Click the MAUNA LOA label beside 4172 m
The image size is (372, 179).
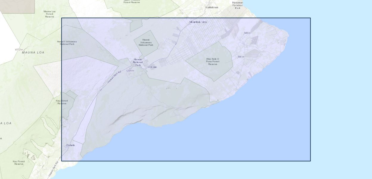tap(33, 53)
